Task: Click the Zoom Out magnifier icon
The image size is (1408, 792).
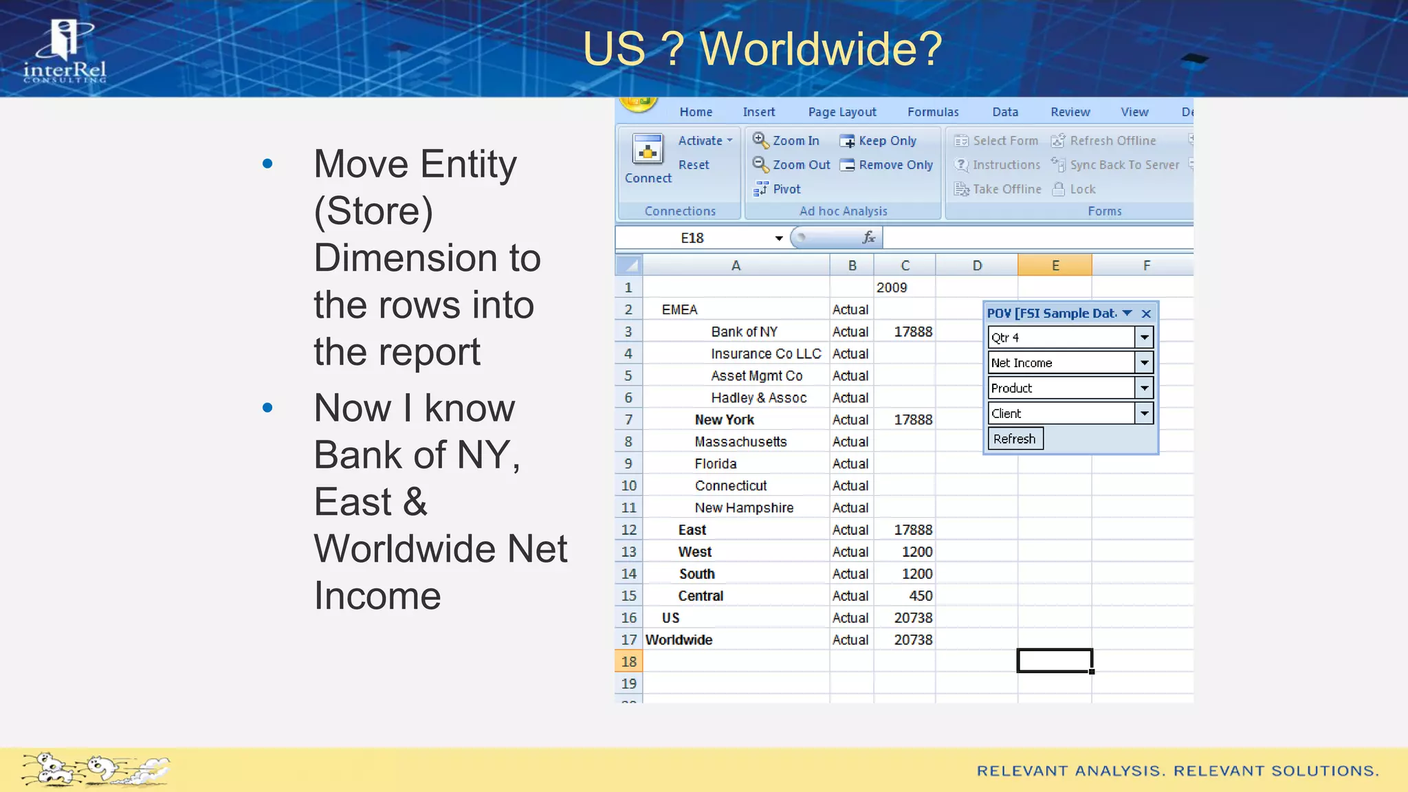Action: click(760, 164)
